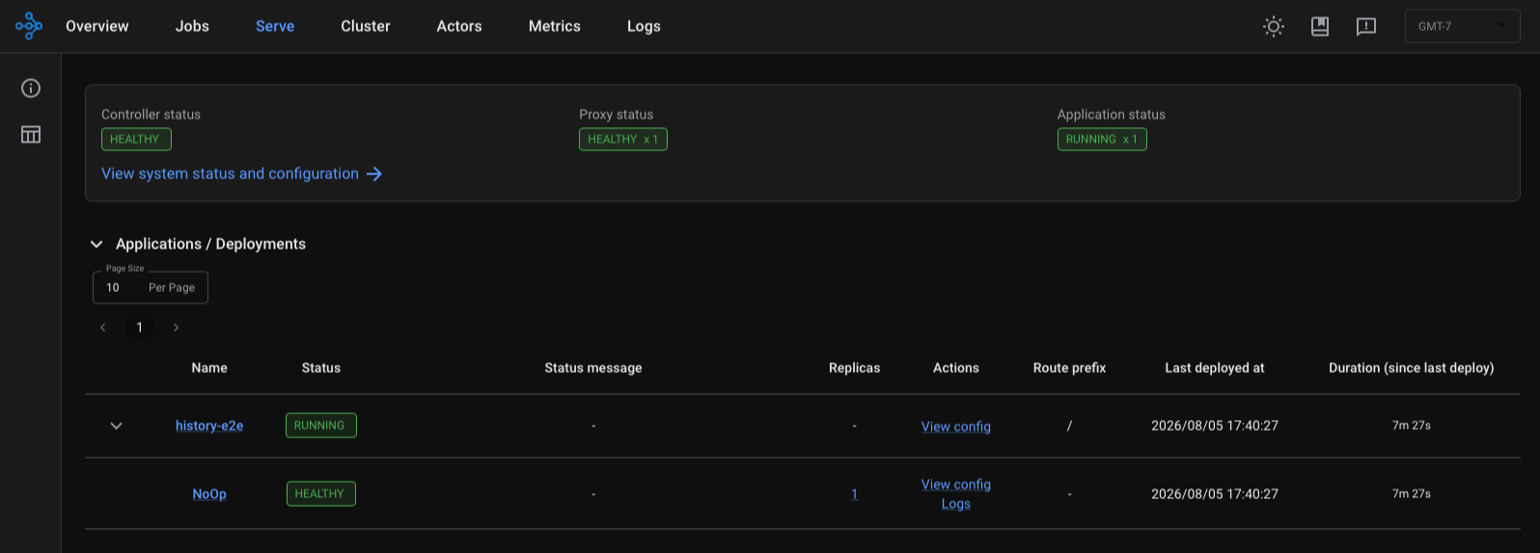Toggle light/dark theme sun icon

[x=1274, y=26]
